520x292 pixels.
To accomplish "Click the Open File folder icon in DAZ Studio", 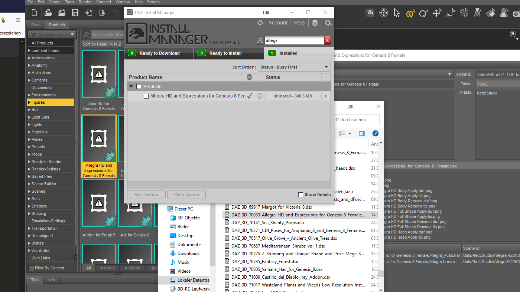I will [x=48, y=13].
